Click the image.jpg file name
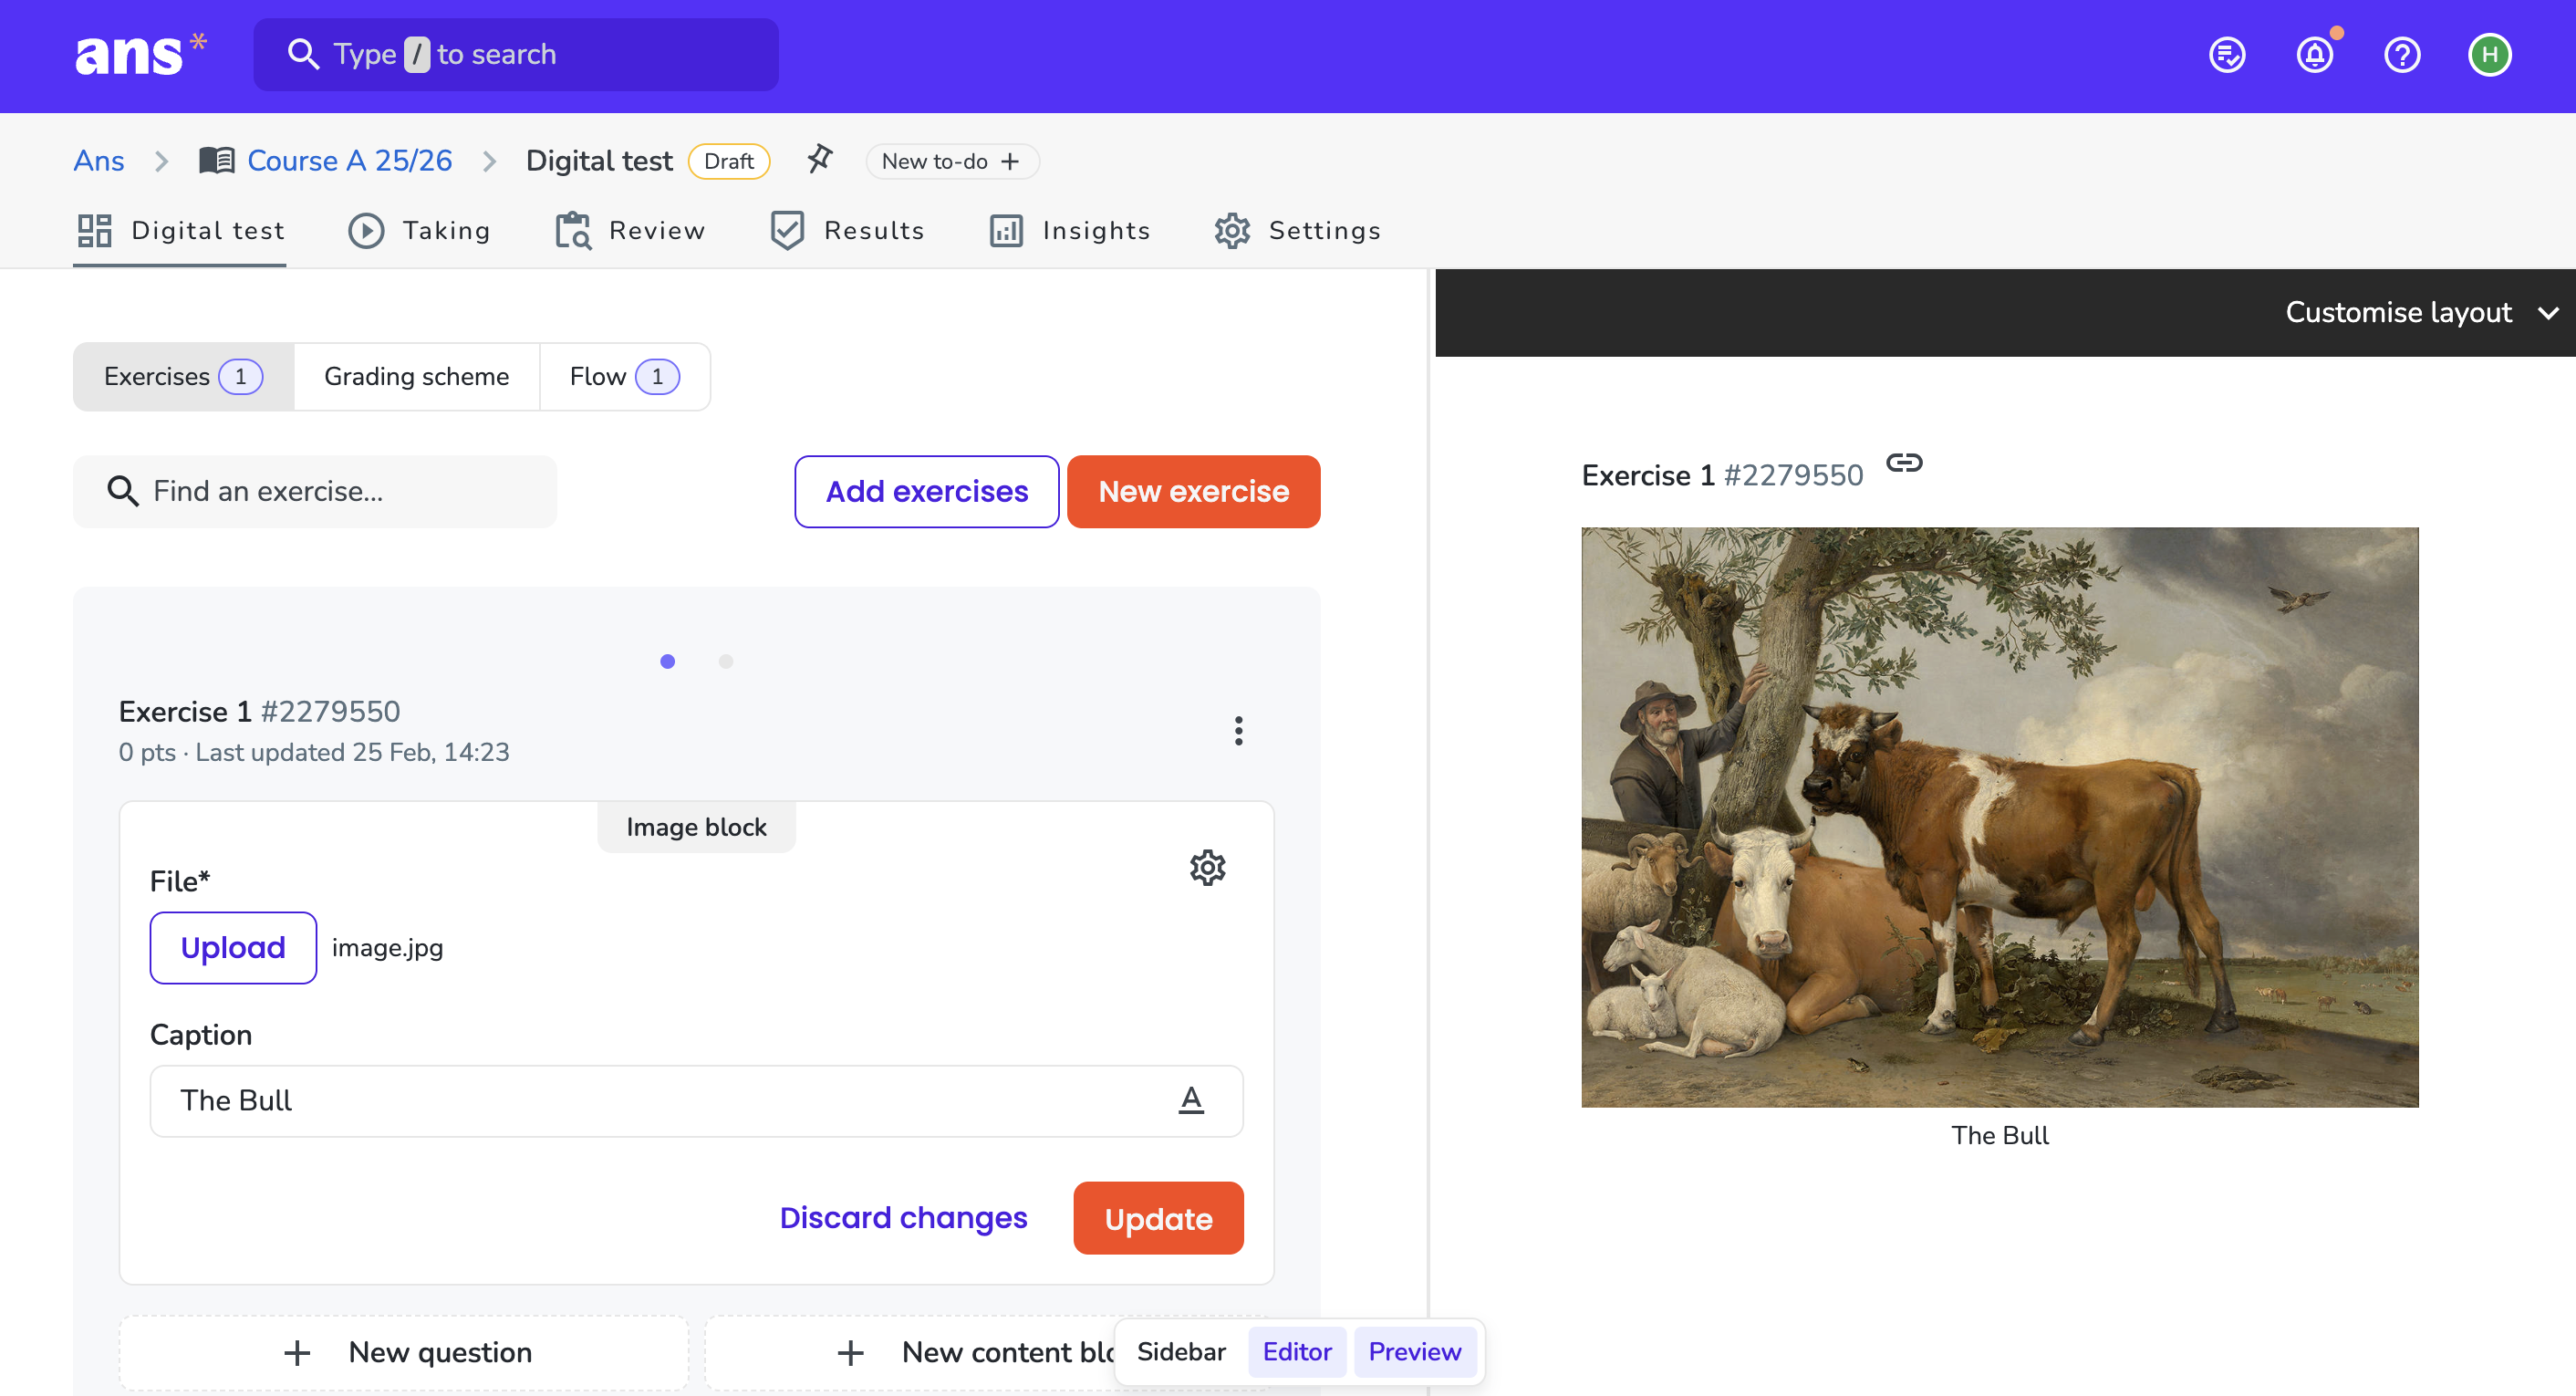Screen dimensions: 2576x1396 pyautogui.click(x=387, y=948)
